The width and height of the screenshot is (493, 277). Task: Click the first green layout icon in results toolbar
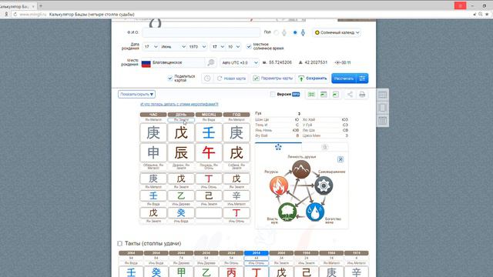point(311,95)
